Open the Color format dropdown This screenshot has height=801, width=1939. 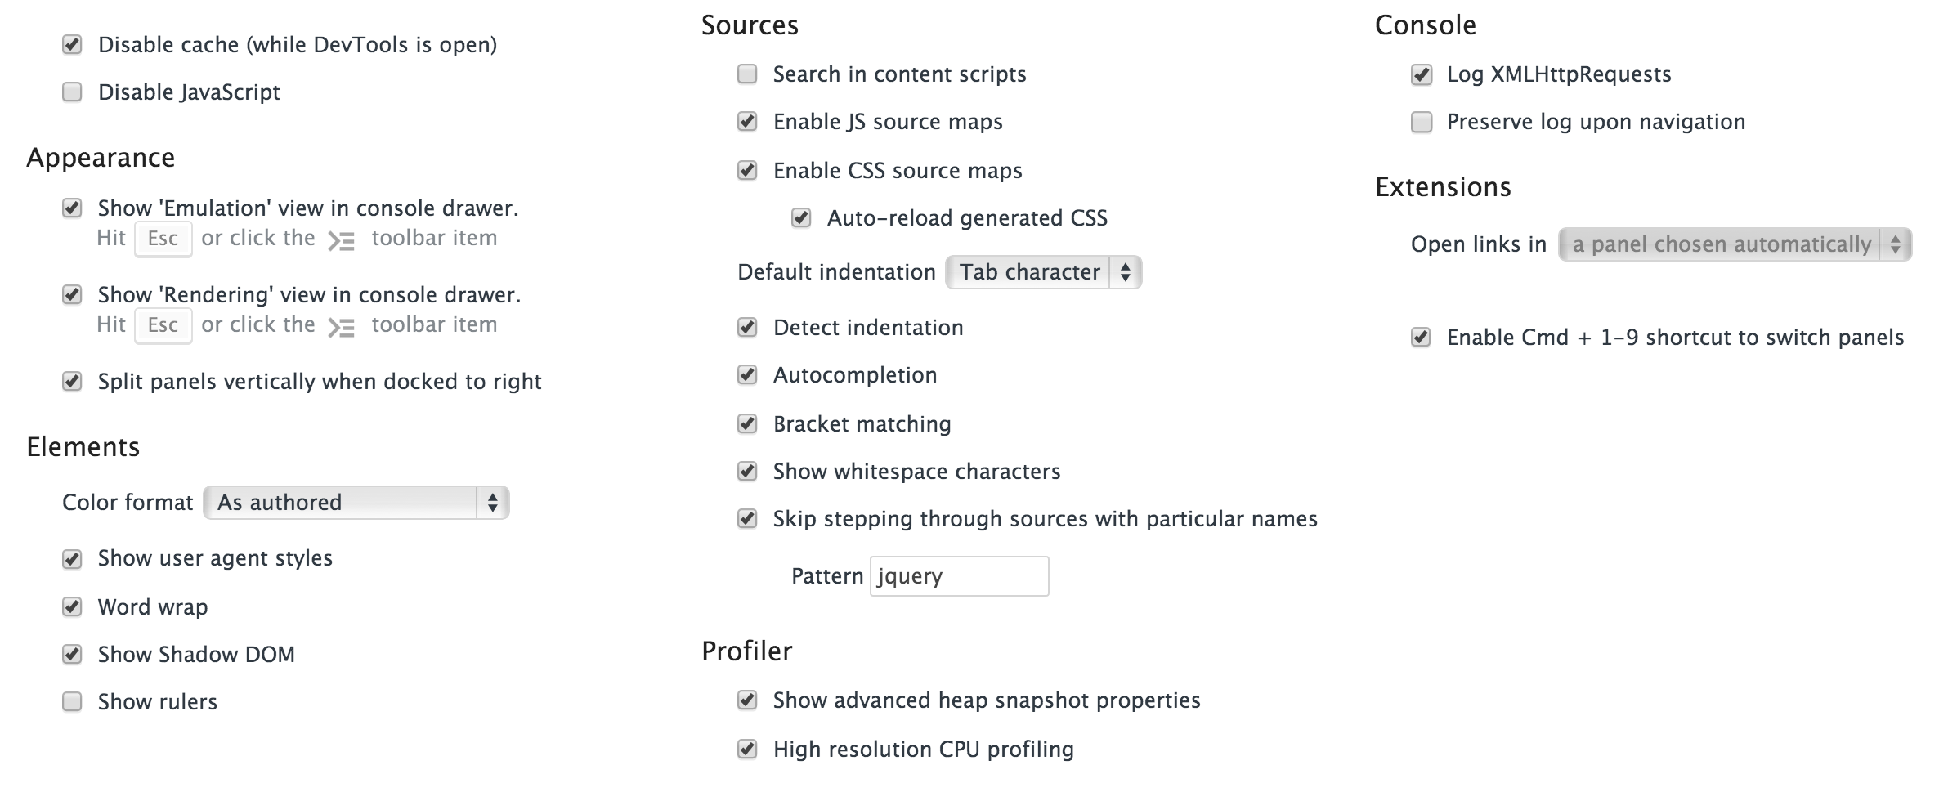(x=356, y=502)
